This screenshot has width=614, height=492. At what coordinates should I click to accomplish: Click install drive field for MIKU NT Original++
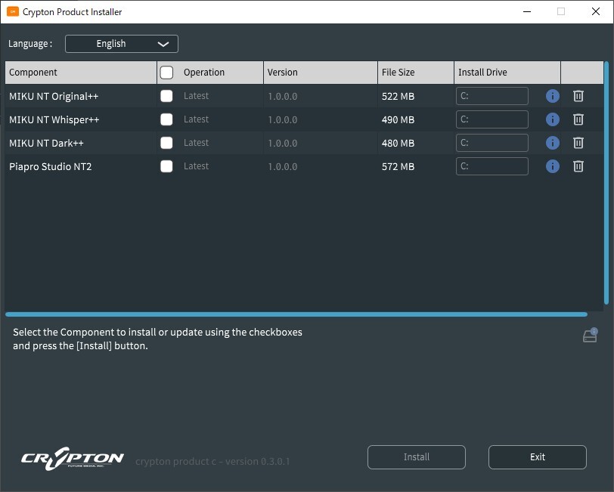coord(492,96)
